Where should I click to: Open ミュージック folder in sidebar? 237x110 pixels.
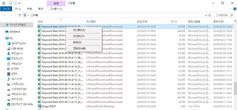click(x=17, y=79)
